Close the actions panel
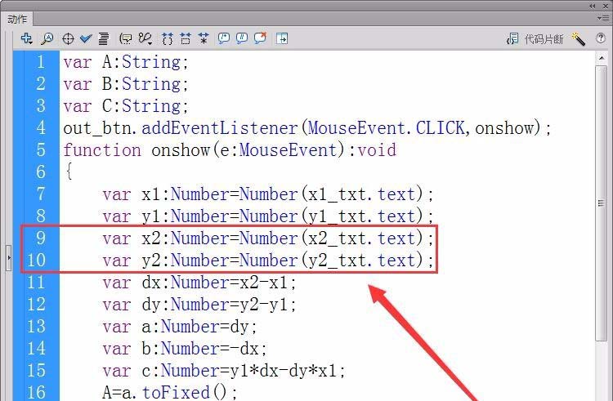613x401 pixels. click(x=605, y=6)
